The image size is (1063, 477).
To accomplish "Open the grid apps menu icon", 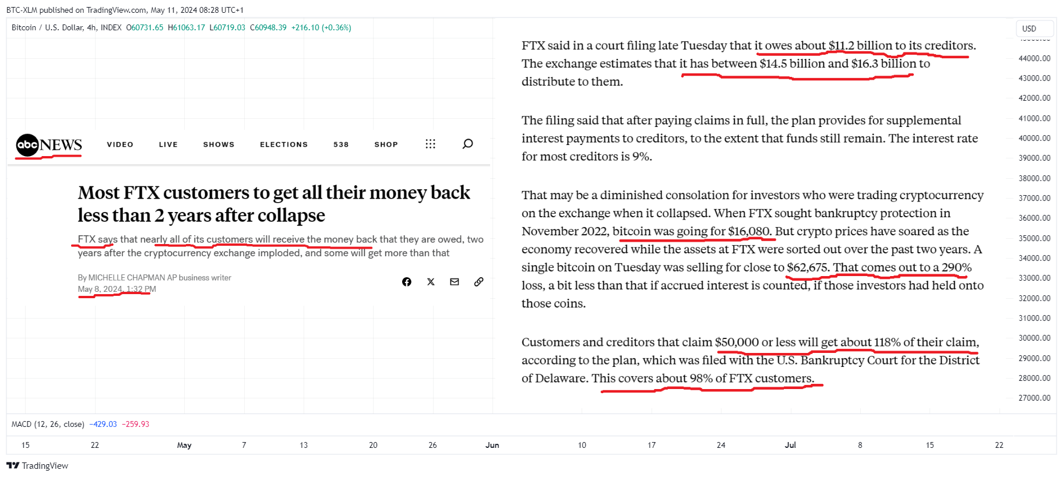I will coord(430,144).
